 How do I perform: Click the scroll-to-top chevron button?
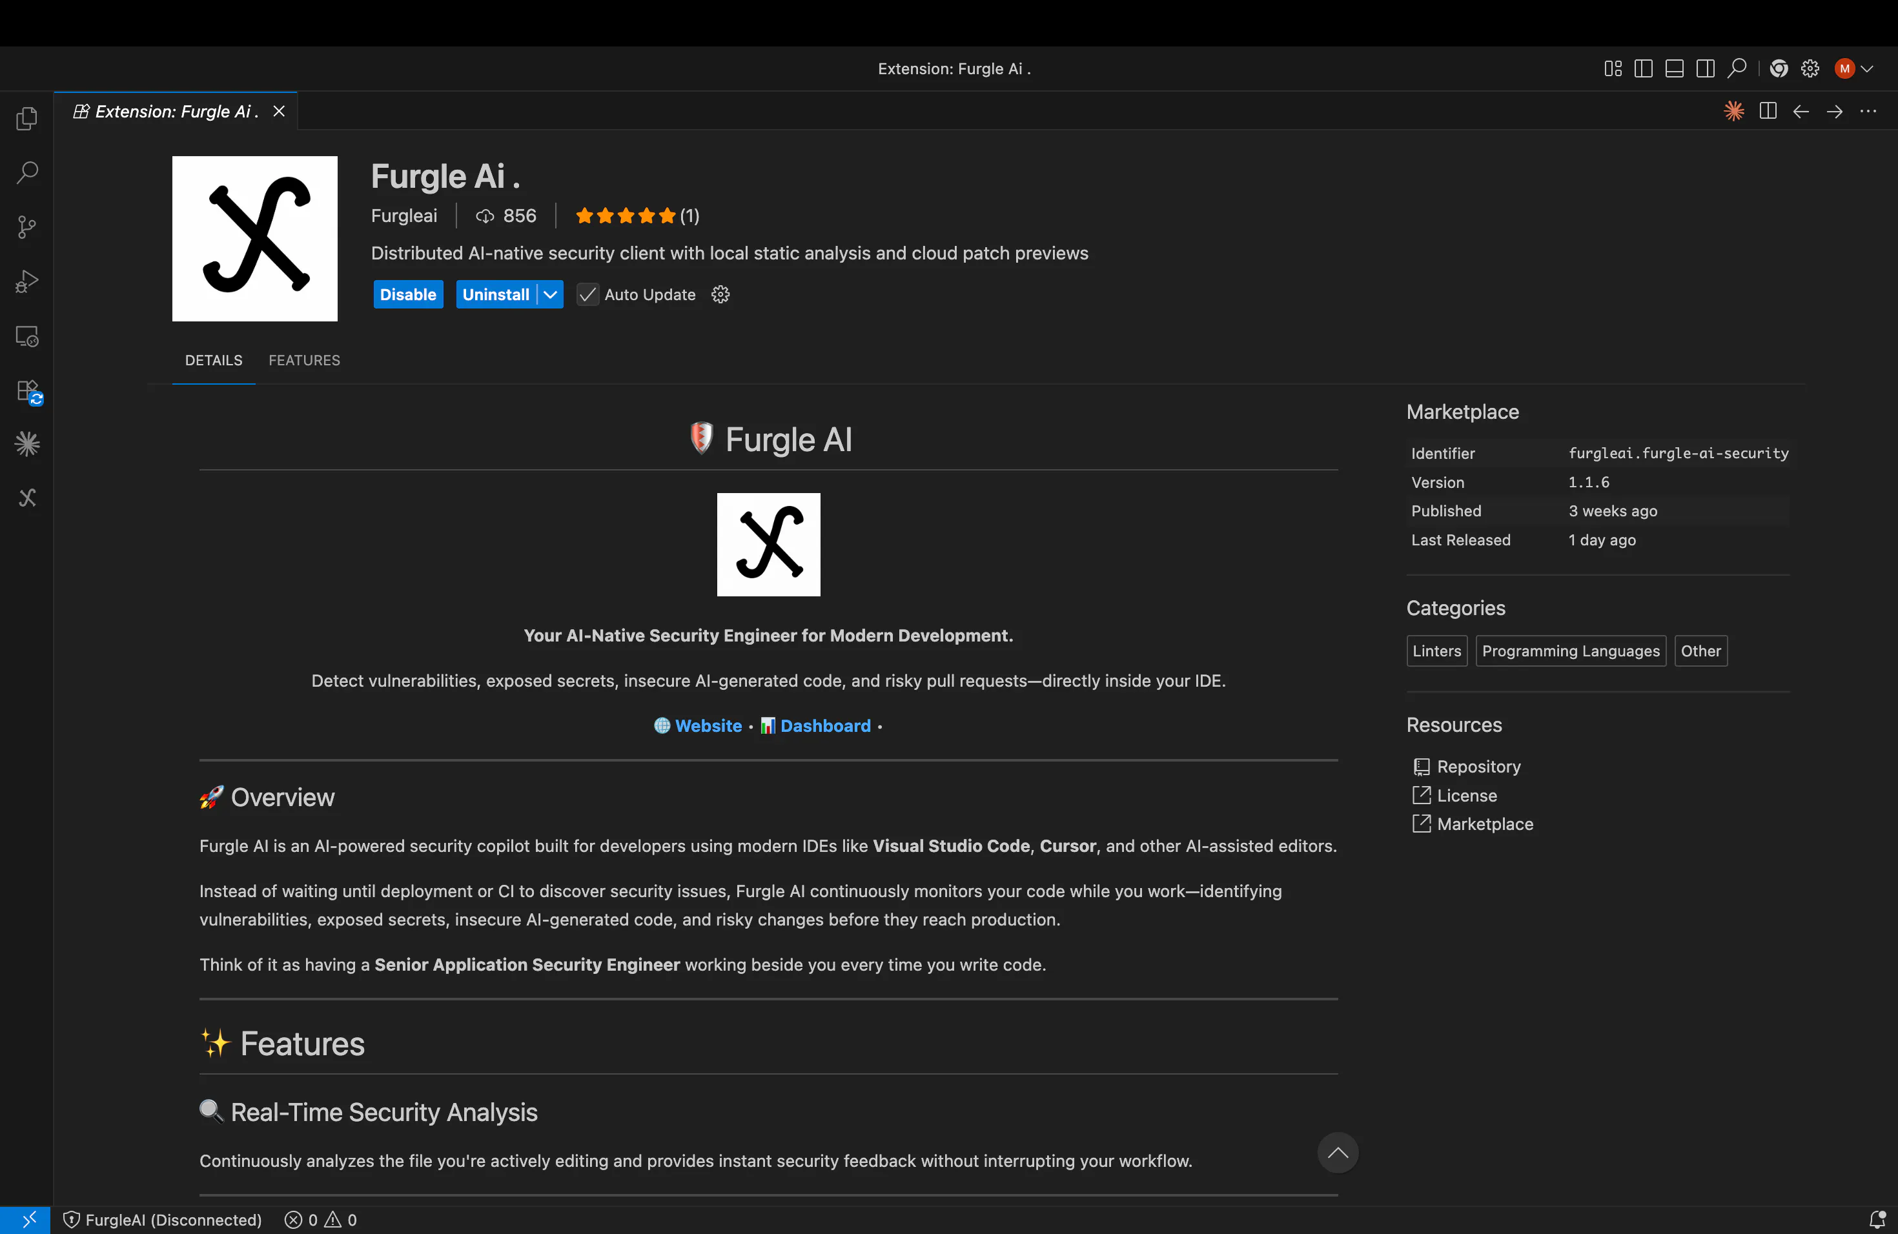tap(1338, 1153)
